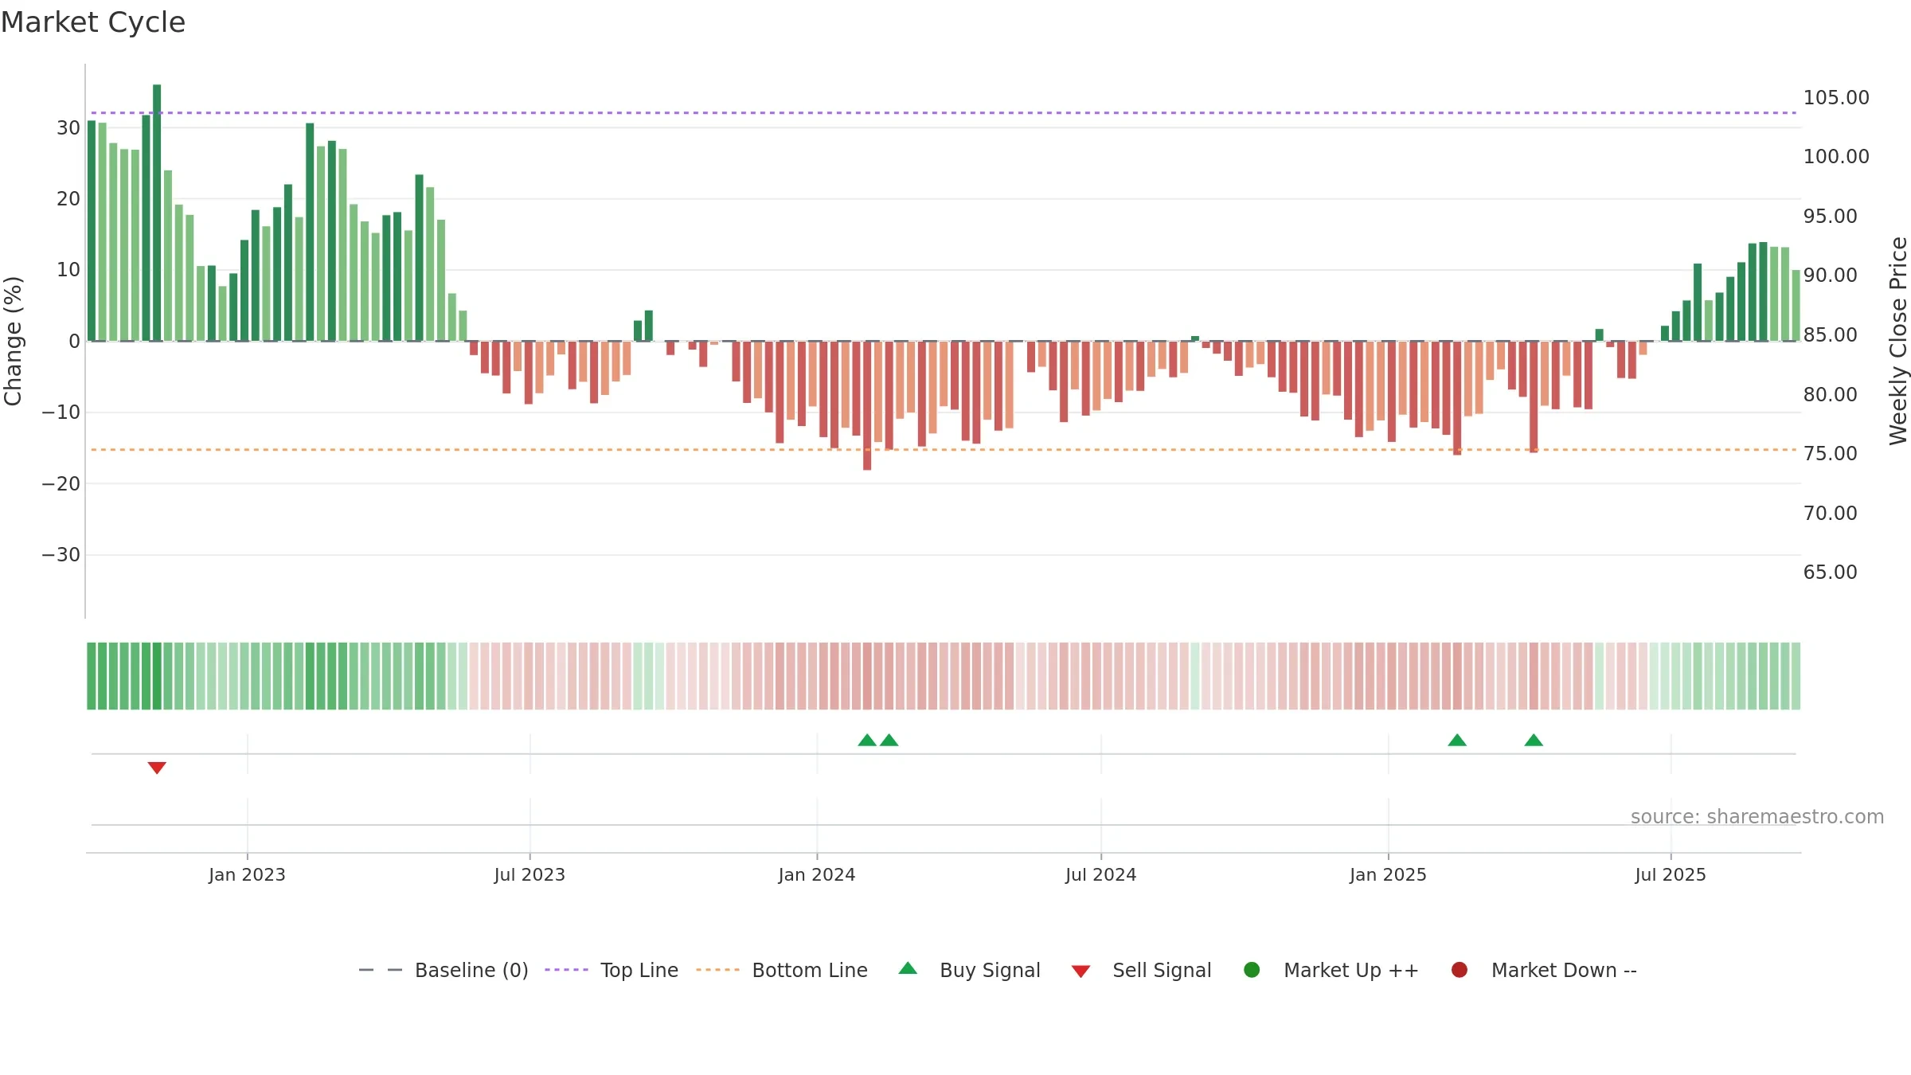Click the first buy signal triangle after Jan 2025

point(1457,740)
